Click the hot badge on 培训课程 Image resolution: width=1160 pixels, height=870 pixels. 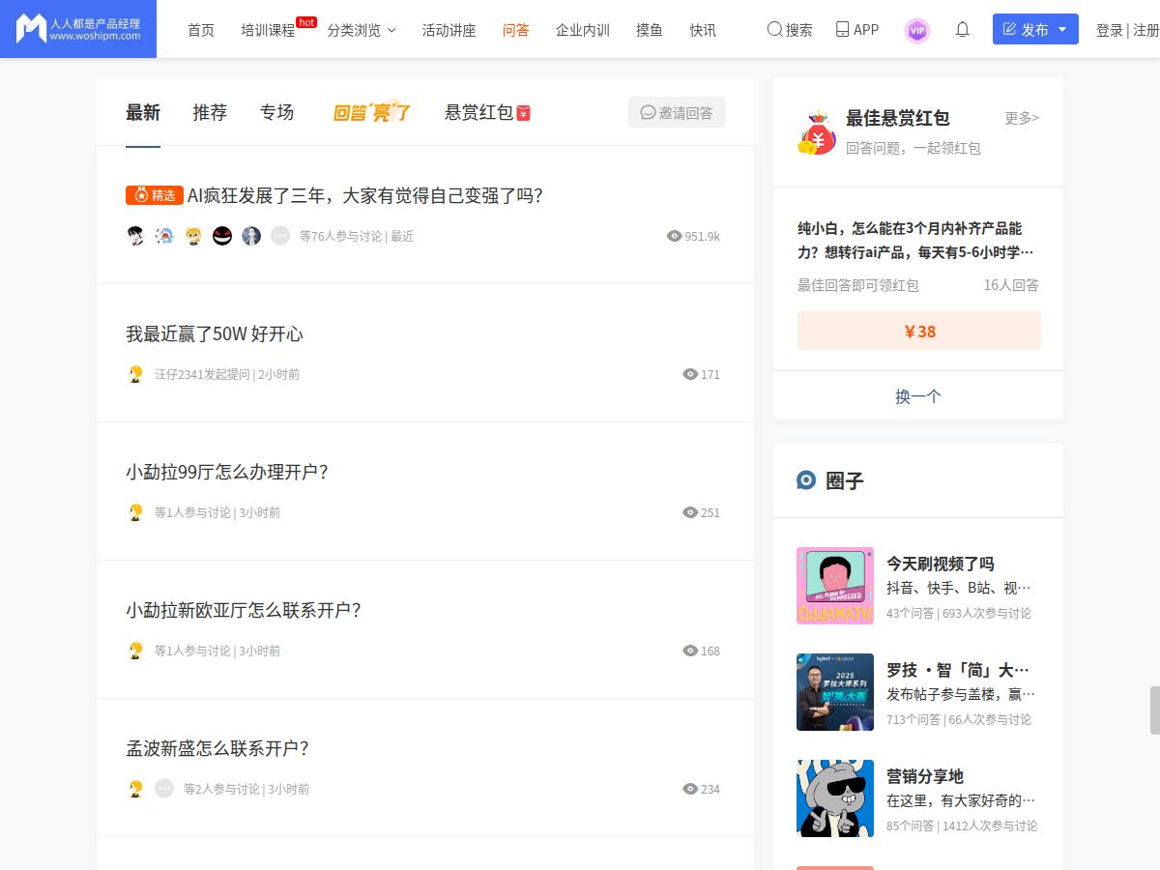(x=306, y=21)
